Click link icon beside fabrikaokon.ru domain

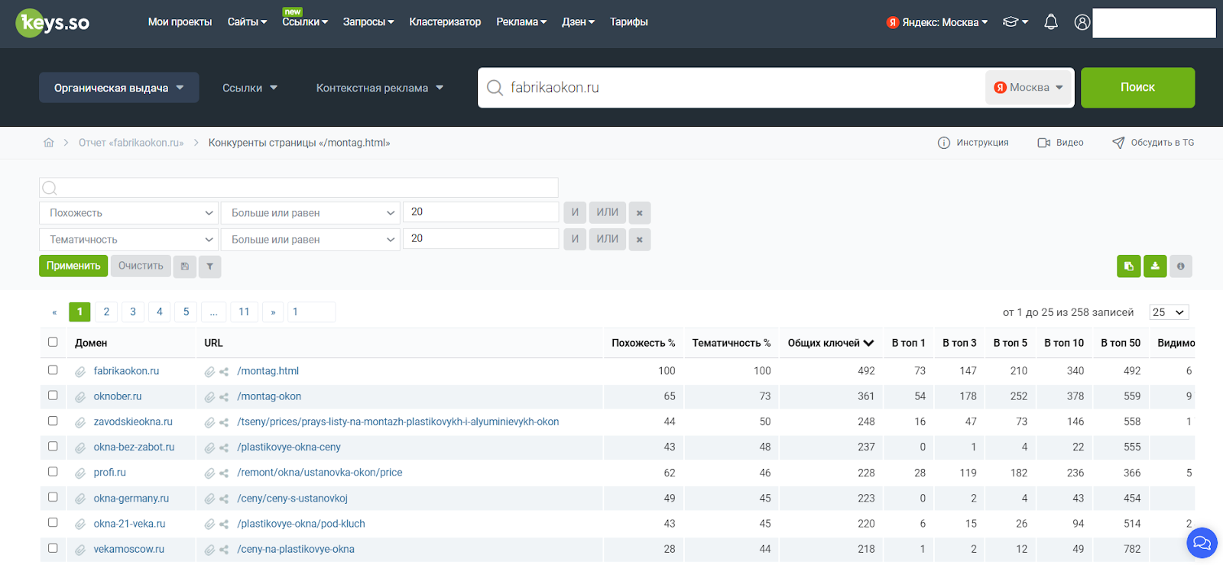click(80, 372)
